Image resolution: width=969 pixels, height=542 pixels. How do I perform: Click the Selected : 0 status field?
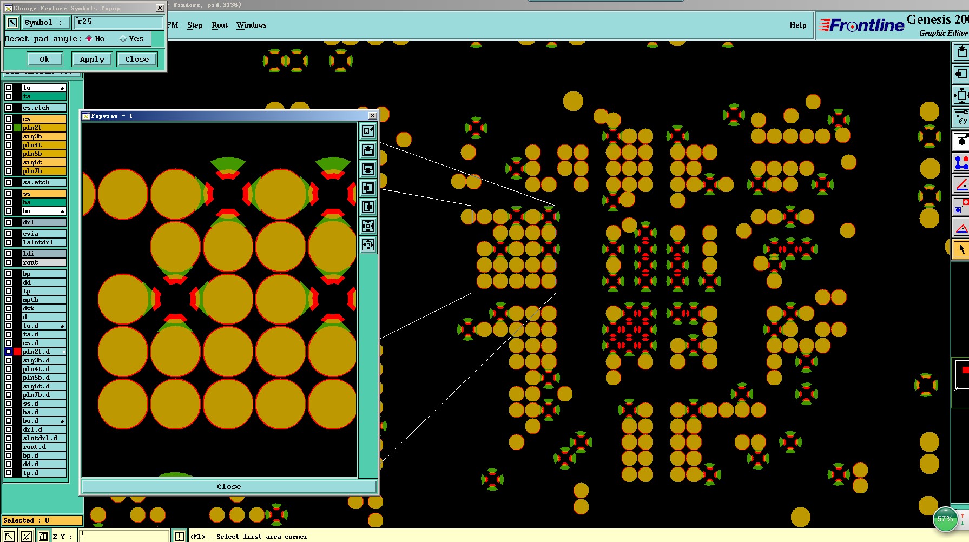[42, 520]
